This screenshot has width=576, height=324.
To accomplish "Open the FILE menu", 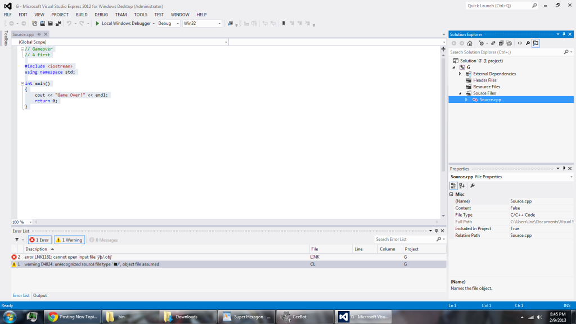I will [8, 15].
